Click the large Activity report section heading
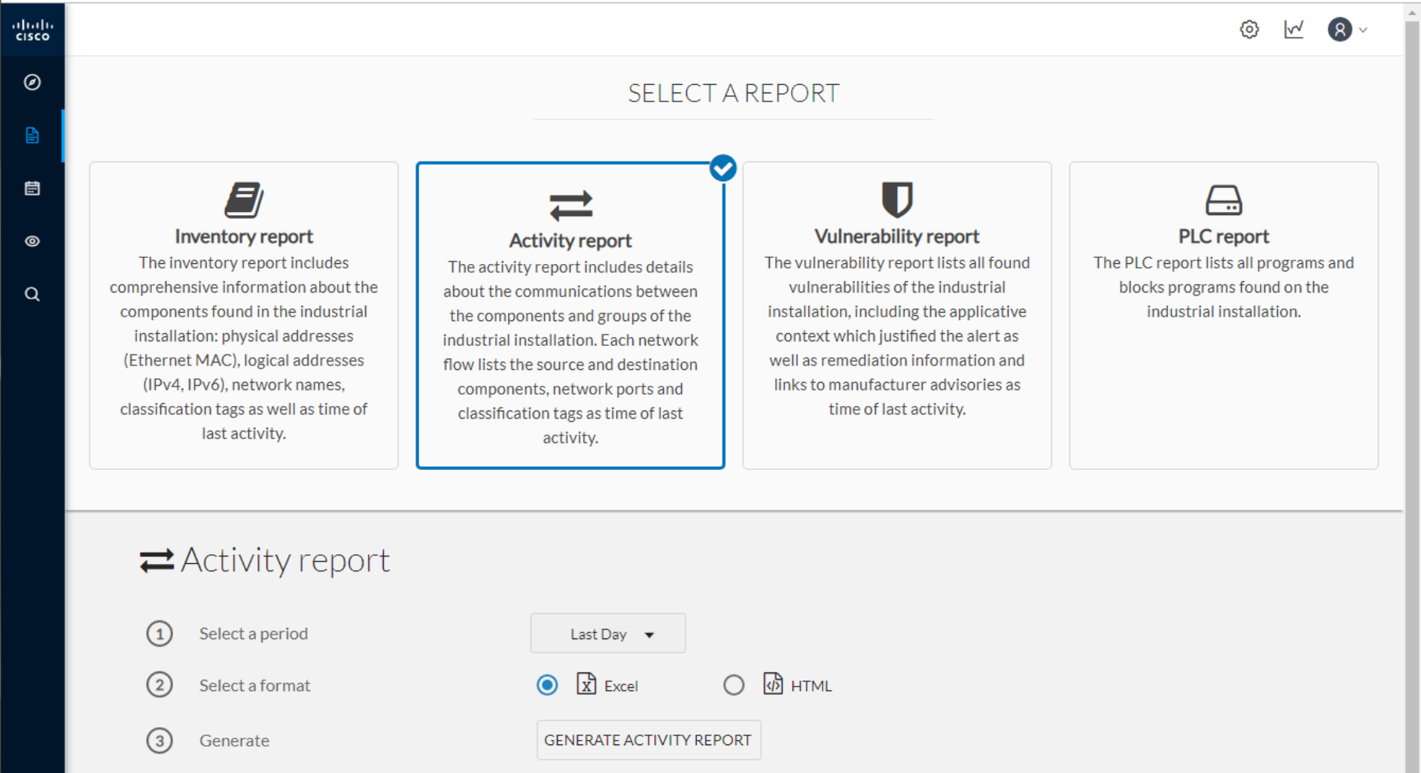The image size is (1421, 773). coord(285,561)
